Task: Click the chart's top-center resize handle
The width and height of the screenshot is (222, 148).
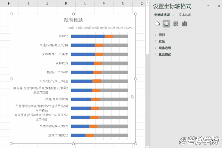Action: coord(73,14)
